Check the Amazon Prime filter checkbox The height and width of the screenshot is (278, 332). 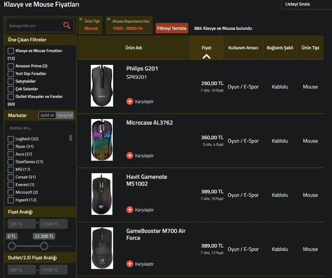[x=11, y=66]
